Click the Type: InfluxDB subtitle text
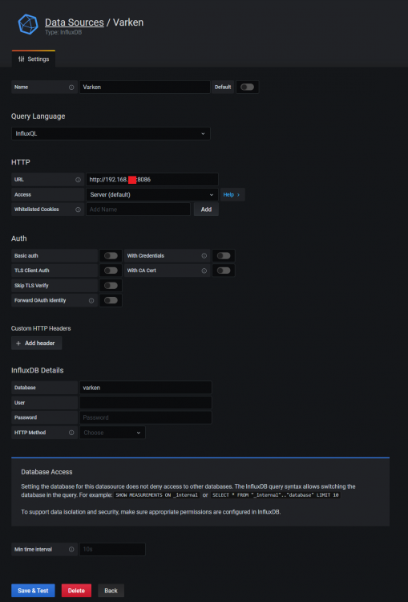Screen dimensions: 408x602 coord(63,33)
